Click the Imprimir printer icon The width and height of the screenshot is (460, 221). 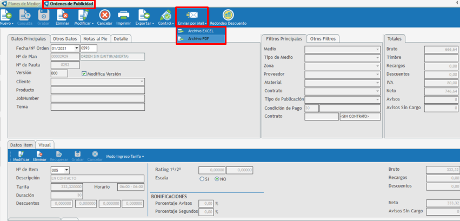(123, 16)
